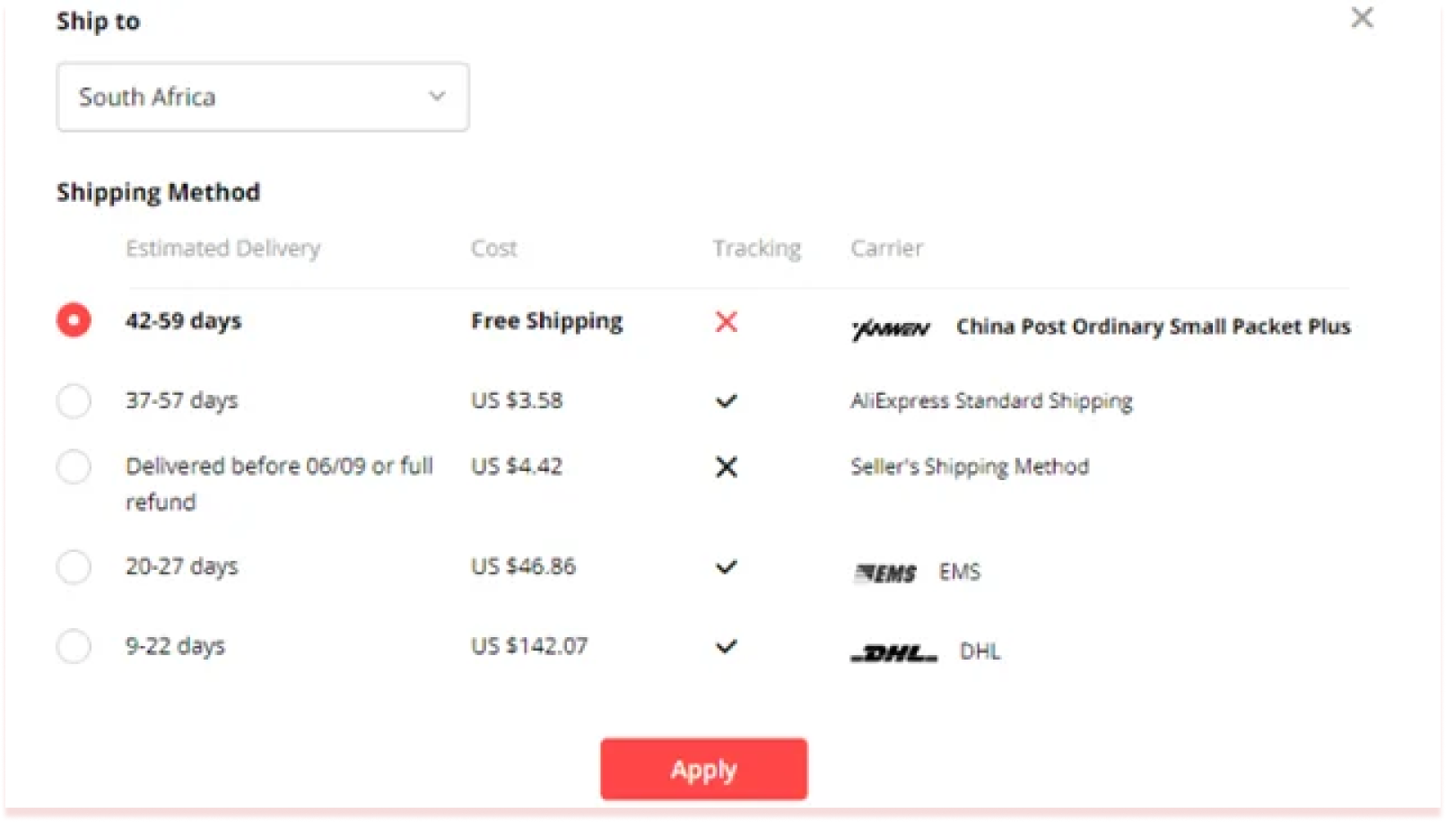Click the black X tracking icon for Seller's Shipping Method
The height and width of the screenshot is (822, 1446).
tap(727, 467)
